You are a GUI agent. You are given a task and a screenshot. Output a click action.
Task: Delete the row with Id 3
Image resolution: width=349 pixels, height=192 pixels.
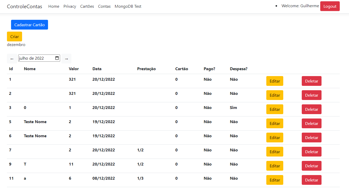(312, 109)
